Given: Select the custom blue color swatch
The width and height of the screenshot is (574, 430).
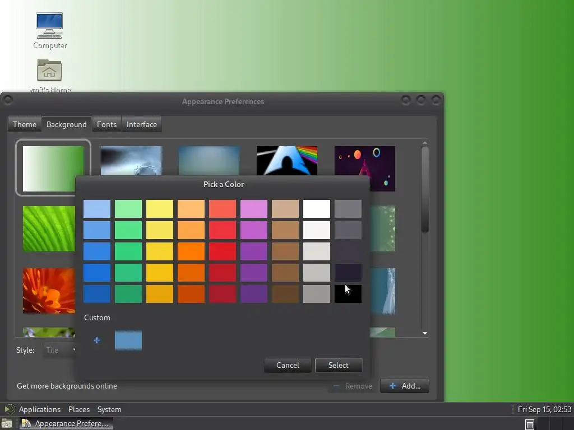Looking at the screenshot, I should (128, 340).
